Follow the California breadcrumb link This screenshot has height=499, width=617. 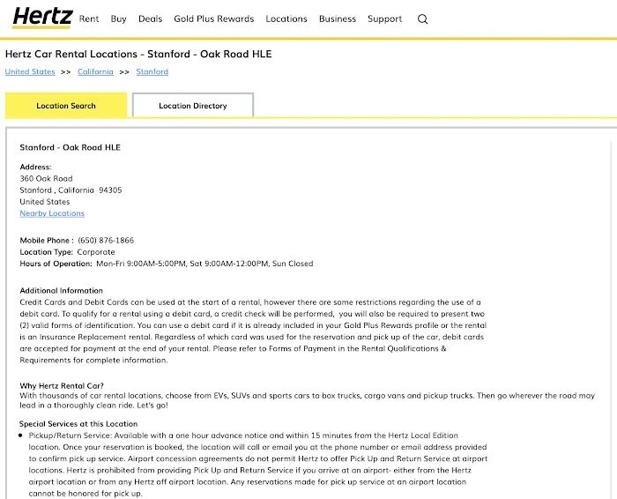[x=95, y=72]
